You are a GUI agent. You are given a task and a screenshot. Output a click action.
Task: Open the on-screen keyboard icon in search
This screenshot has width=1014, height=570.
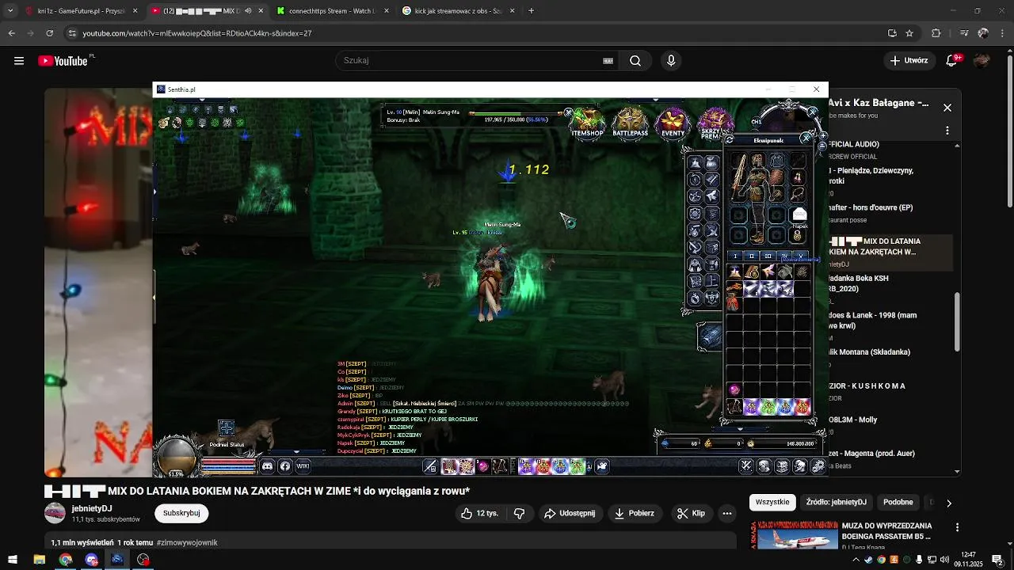pyautogui.click(x=608, y=60)
